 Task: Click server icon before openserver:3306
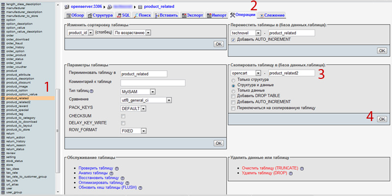point(67,7)
